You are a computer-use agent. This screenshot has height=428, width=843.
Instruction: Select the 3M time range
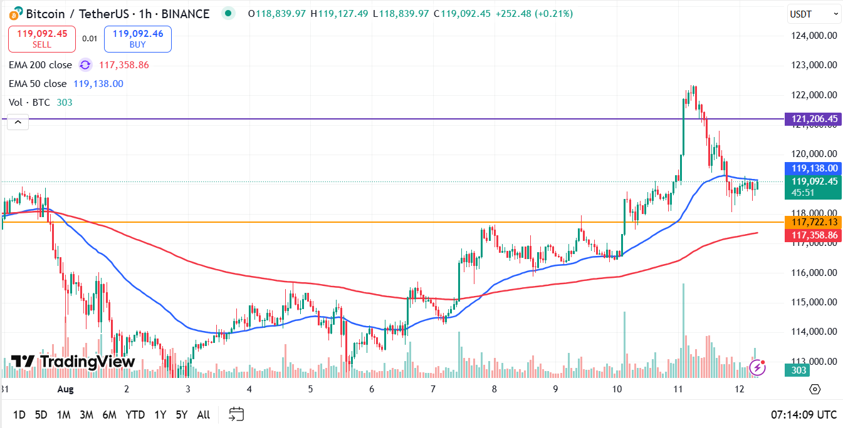coord(86,414)
